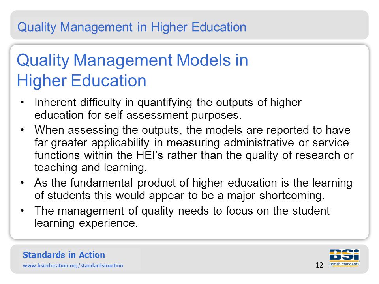
Task: Click the term HEI's in second bullet
Action: 150,155
